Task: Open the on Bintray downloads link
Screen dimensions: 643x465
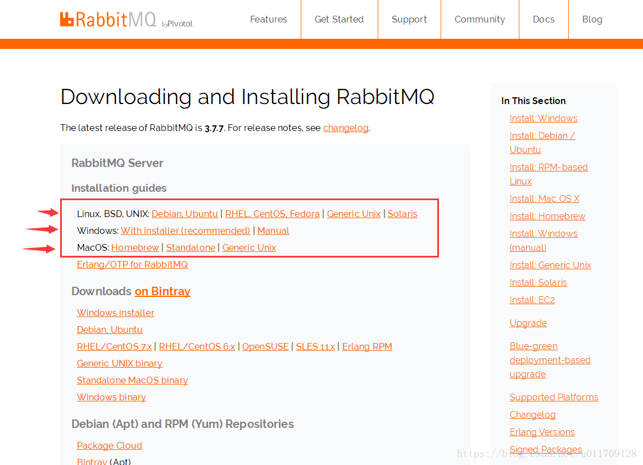Action: tap(162, 291)
